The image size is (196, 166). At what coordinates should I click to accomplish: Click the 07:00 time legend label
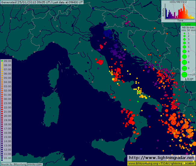pos(8,69)
